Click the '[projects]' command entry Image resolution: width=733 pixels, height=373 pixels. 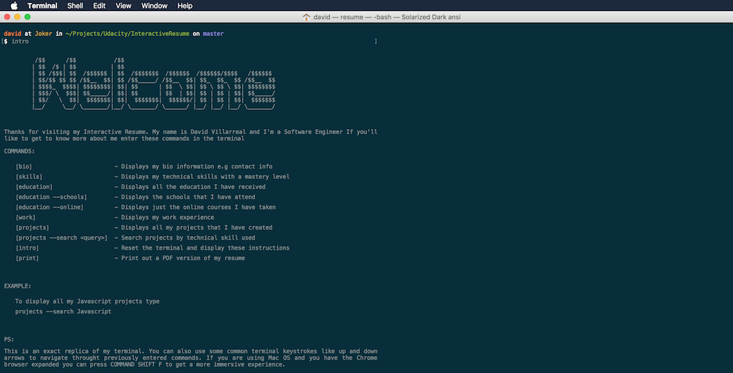tap(32, 228)
